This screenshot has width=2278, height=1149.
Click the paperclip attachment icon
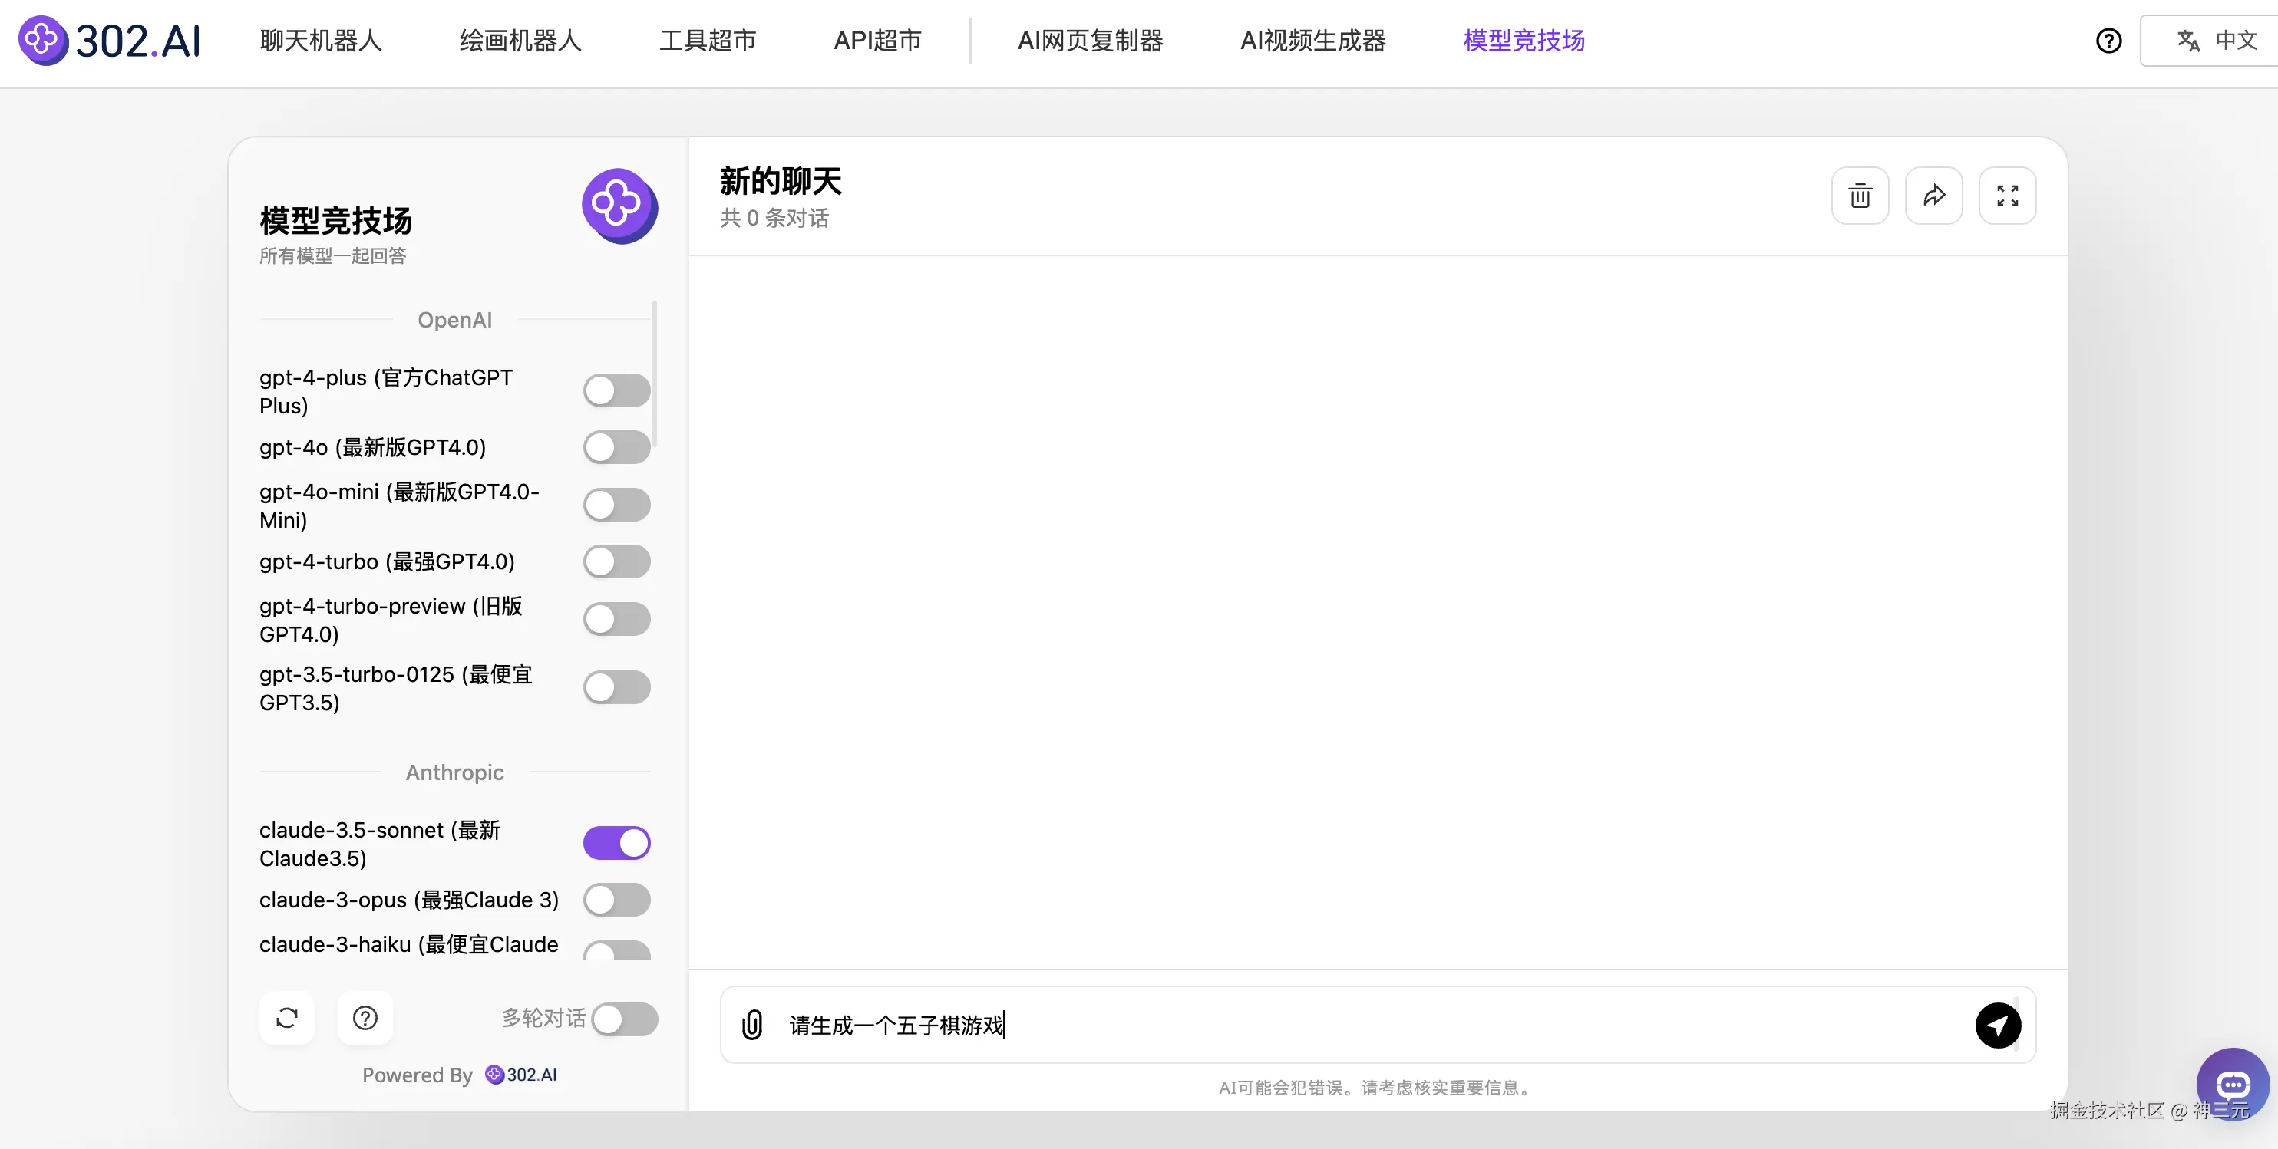751,1025
